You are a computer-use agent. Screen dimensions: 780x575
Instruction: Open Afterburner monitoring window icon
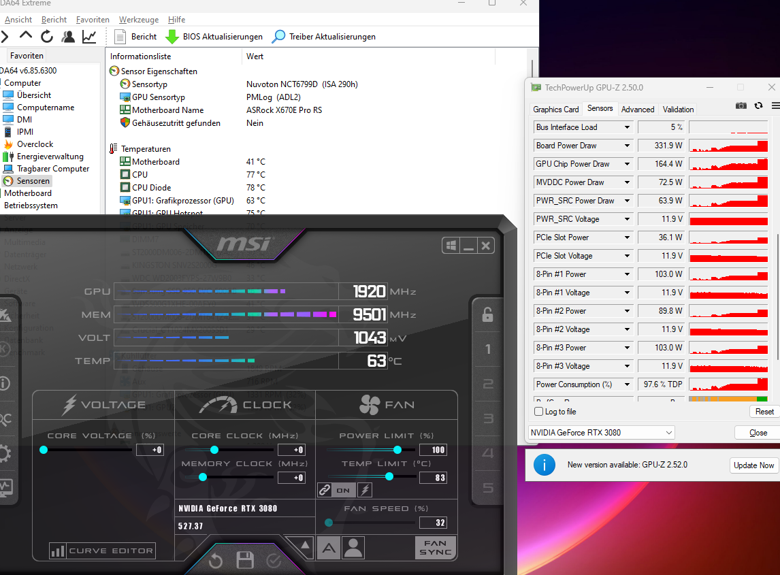point(5,488)
